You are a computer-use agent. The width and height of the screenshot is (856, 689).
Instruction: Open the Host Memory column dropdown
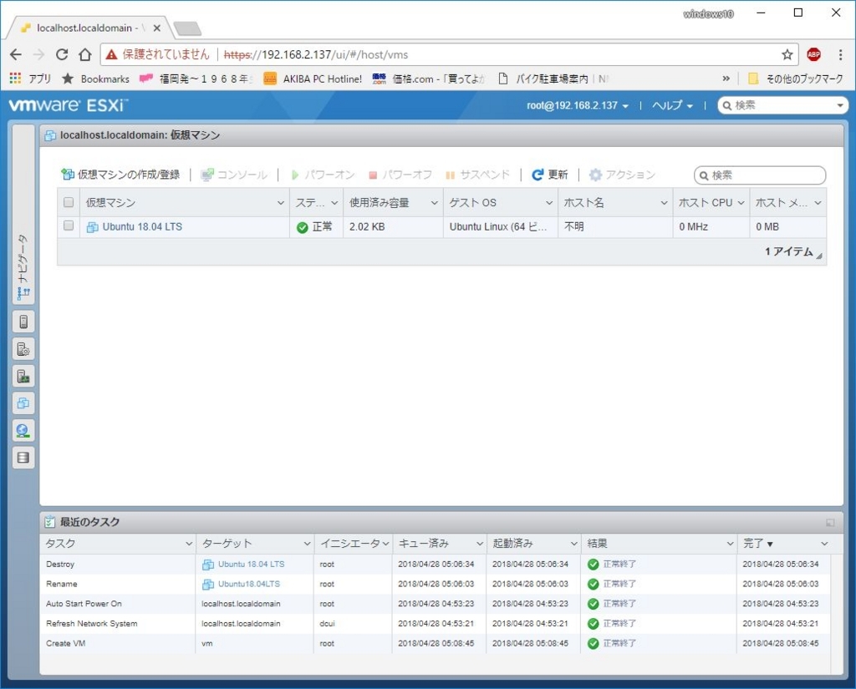click(x=818, y=203)
